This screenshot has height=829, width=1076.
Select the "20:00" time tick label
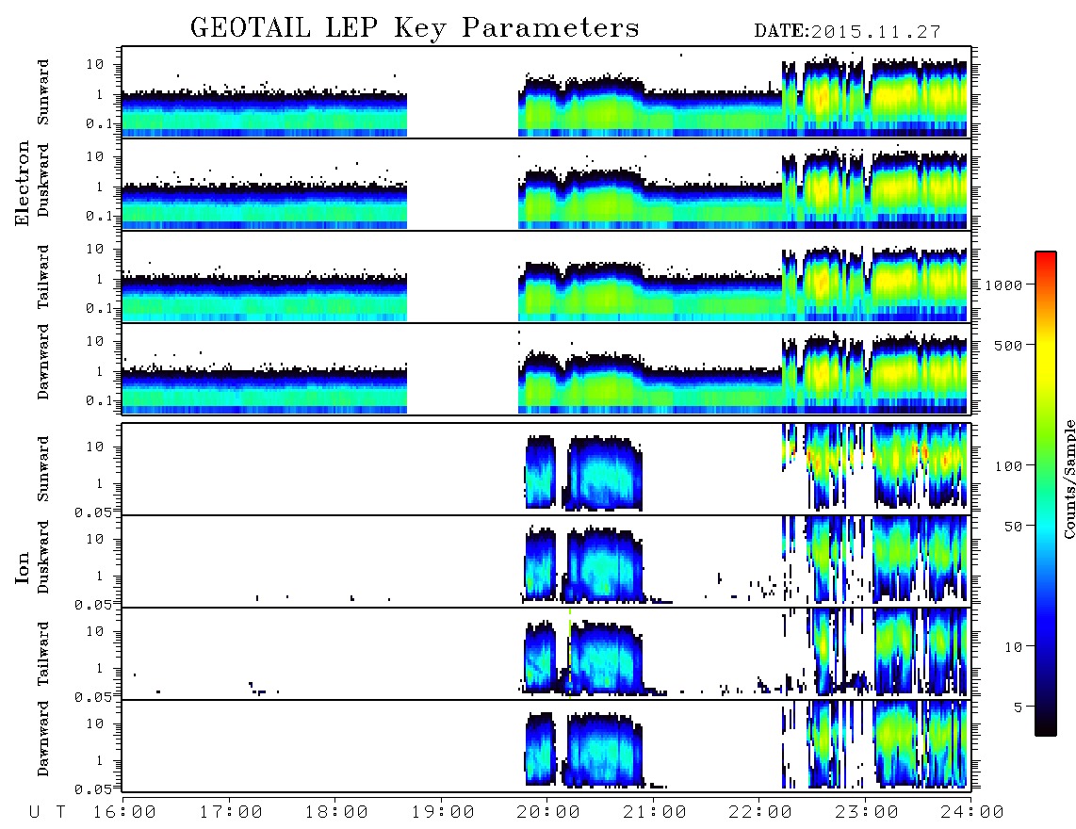[x=549, y=813]
